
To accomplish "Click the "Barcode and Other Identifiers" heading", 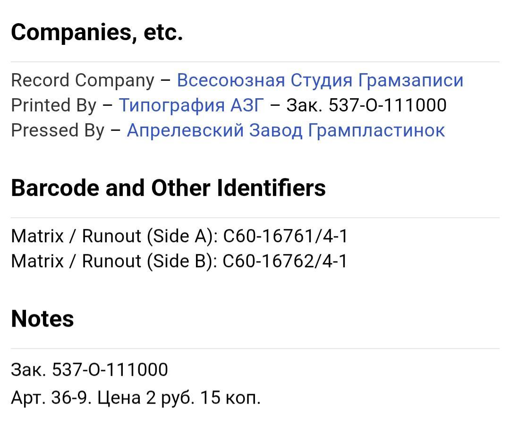I will click(x=168, y=188).
